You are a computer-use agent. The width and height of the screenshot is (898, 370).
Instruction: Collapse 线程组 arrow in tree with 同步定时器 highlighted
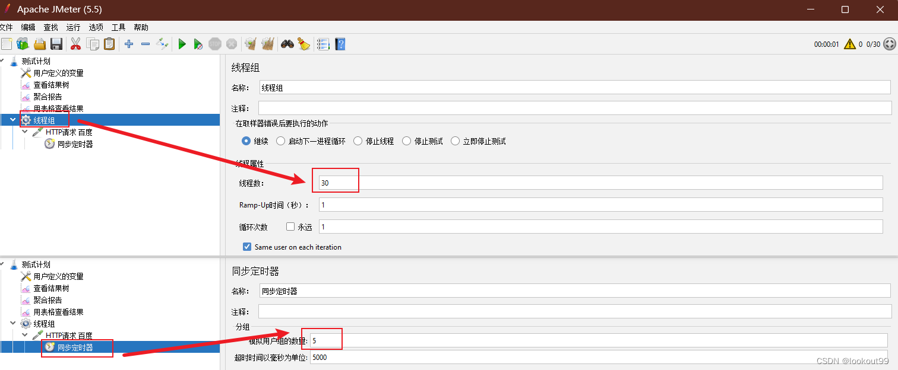pyautogui.click(x=13, y=324)
